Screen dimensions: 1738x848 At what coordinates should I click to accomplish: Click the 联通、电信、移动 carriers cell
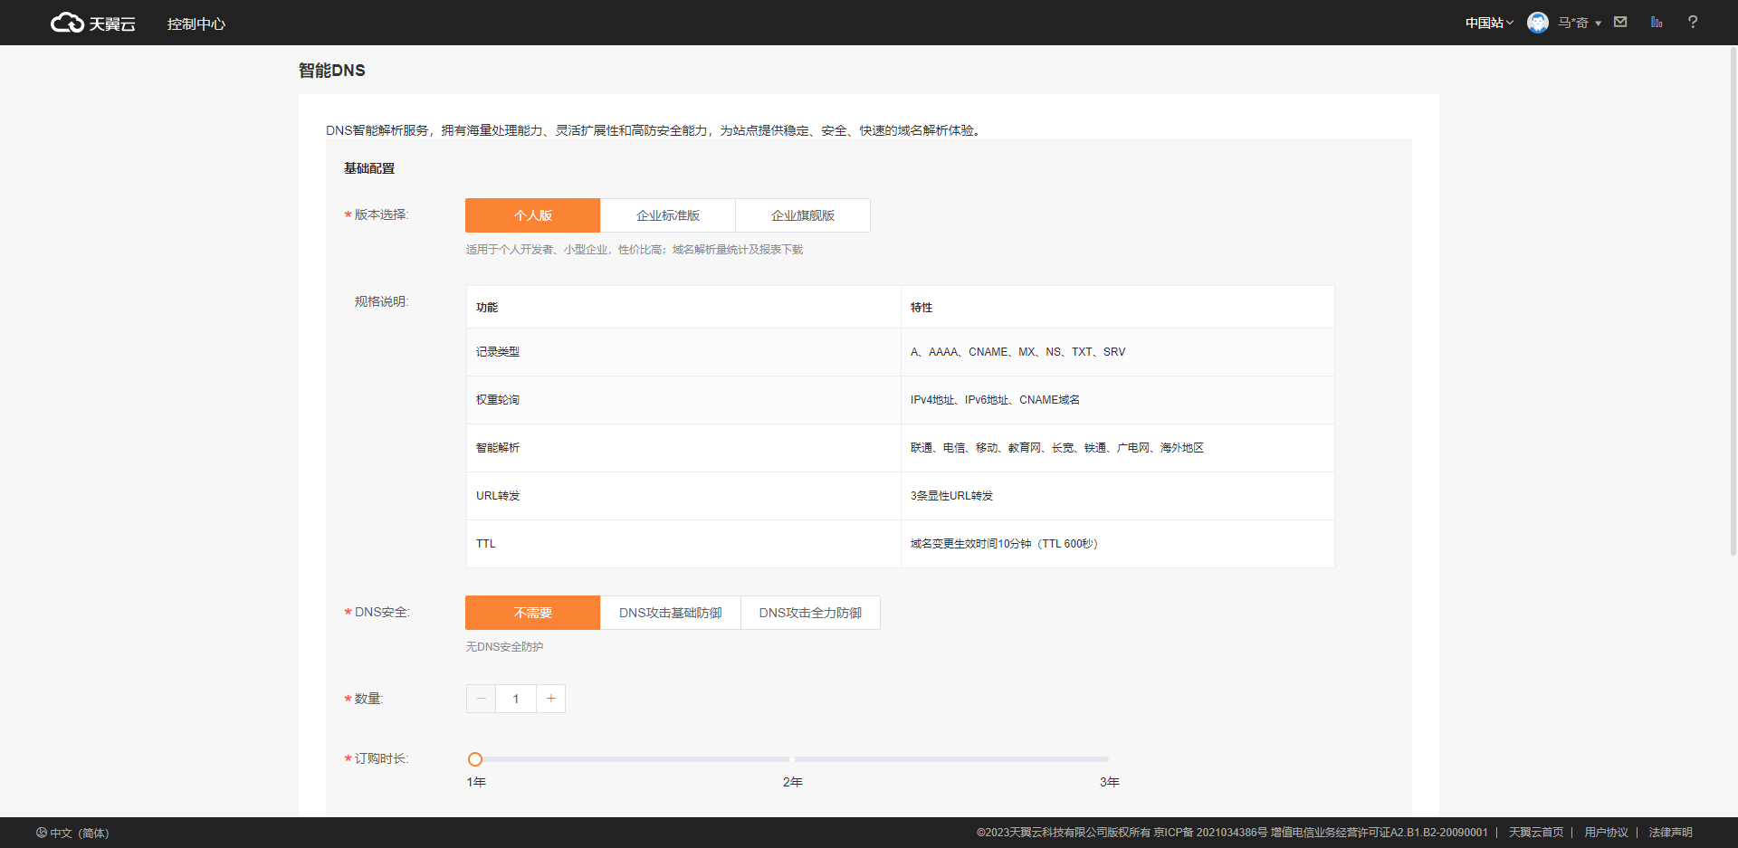(x=1117, y=448)
